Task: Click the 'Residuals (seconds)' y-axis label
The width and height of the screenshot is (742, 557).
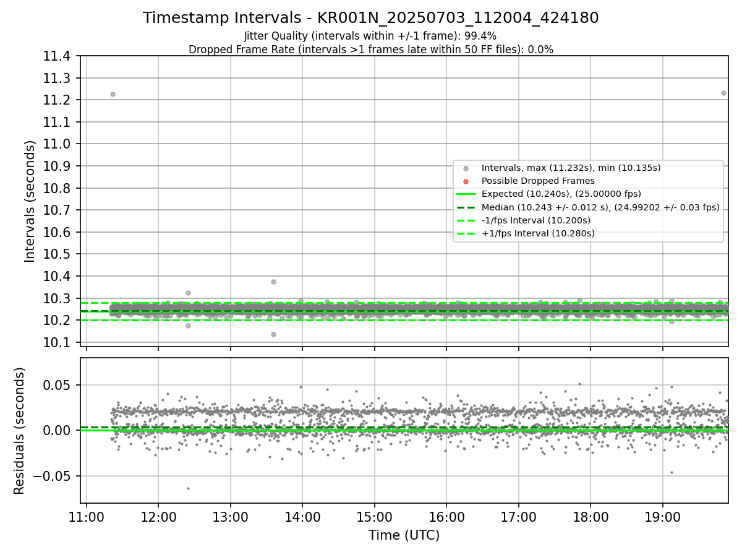Action: point(19,431)
